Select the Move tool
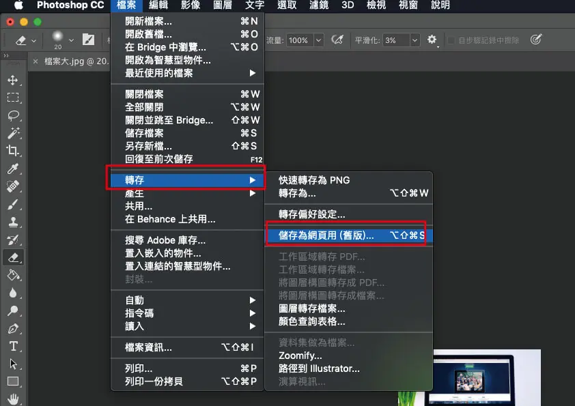 13,81
